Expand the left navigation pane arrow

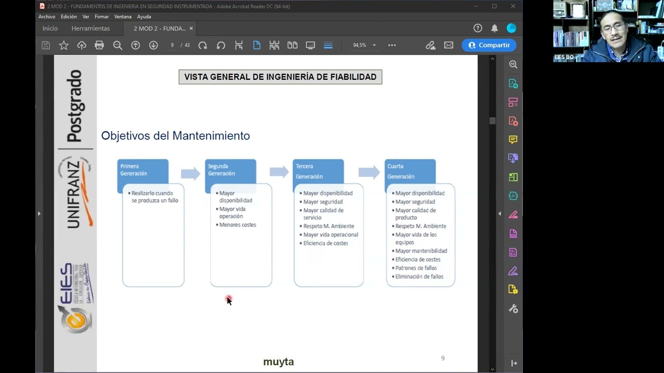[39, 213]
